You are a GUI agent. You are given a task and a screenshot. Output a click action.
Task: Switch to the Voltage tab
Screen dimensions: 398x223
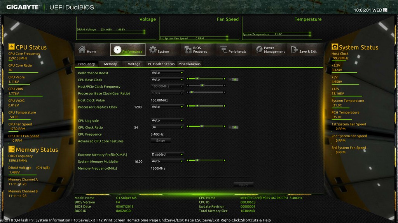(134, 64)
